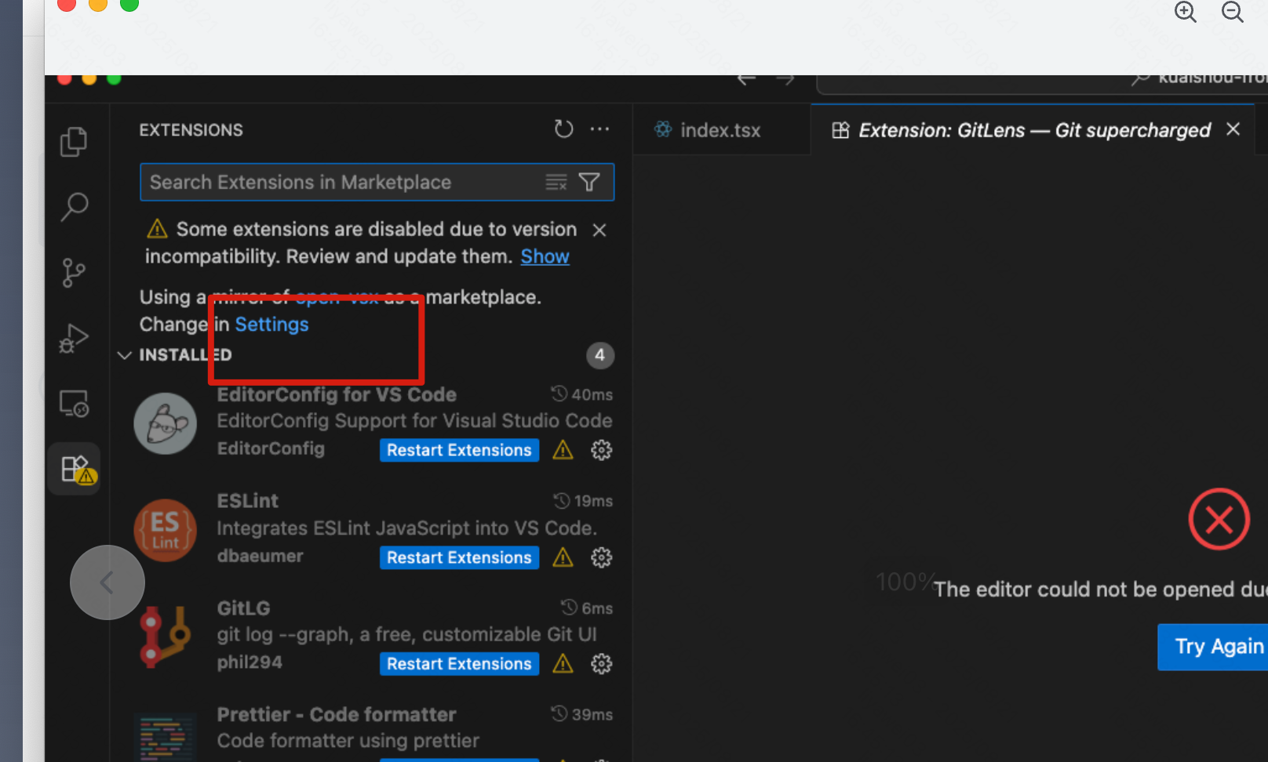This screenshot has height=762, width=1268.
Task: Open the Remote Explorer view
Action: coord(74,404)
